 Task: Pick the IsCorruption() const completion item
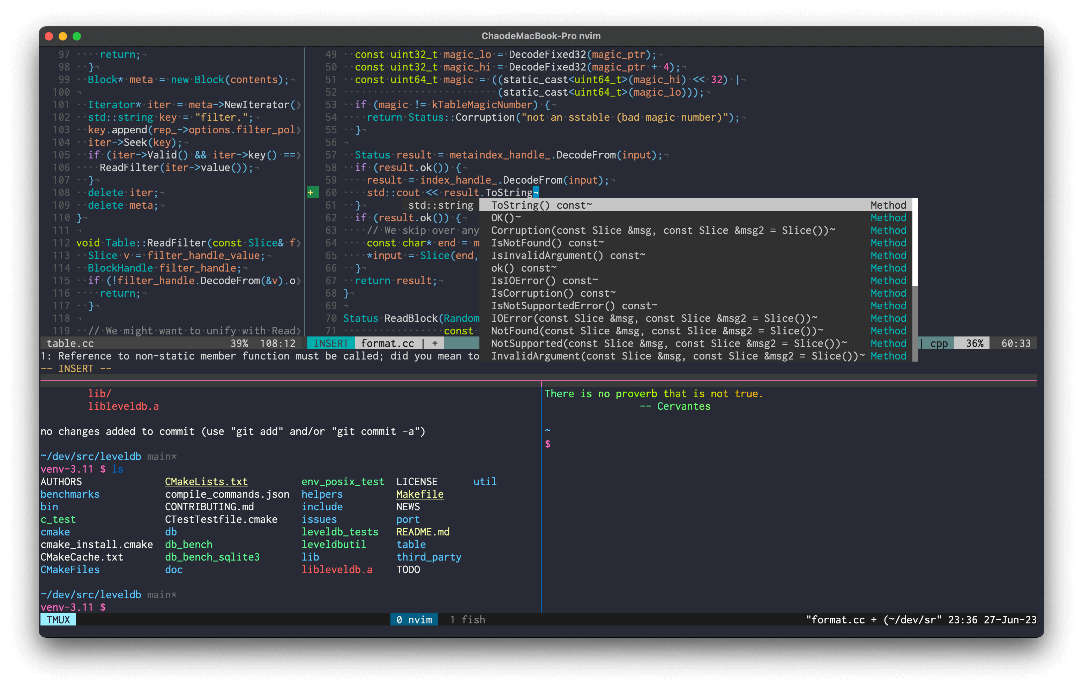pyautogui.click(x=553, y=294)
